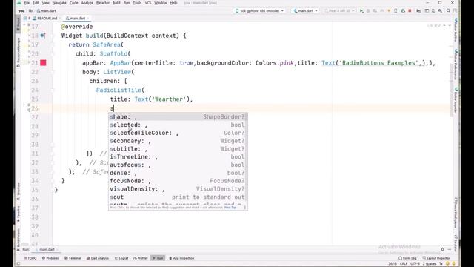Click the first smiley face icon in status bar
Viewport: 474px width, 267px height.
click(447, 264)
